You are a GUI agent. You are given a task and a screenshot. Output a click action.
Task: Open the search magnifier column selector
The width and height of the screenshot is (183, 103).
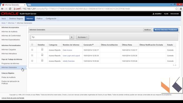pos(33,37)
